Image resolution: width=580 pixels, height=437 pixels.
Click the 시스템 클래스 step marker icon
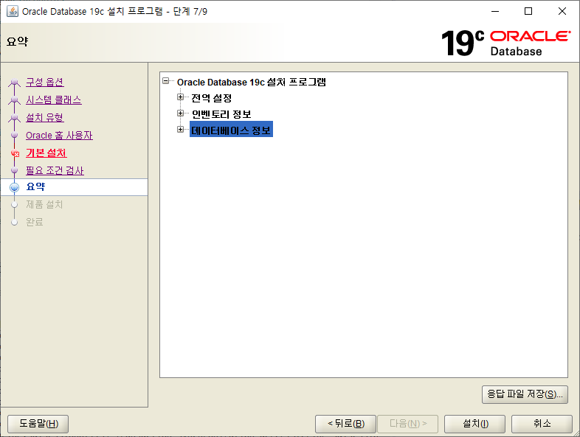15,99
